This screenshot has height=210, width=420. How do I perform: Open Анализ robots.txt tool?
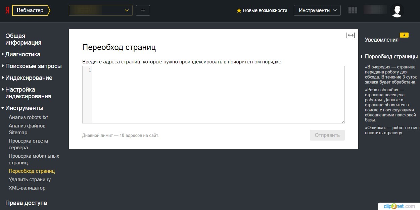28,117
